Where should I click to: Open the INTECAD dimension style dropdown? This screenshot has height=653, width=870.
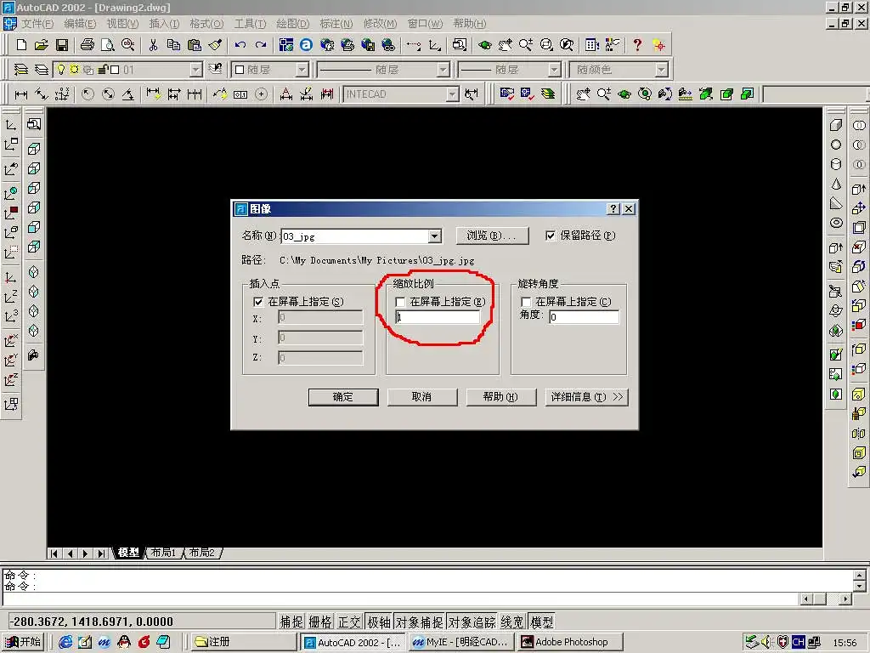click(452, 94)
